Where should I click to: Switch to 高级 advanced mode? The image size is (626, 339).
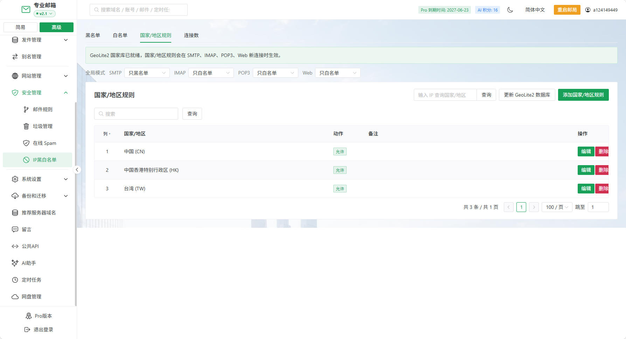point(56,27)
